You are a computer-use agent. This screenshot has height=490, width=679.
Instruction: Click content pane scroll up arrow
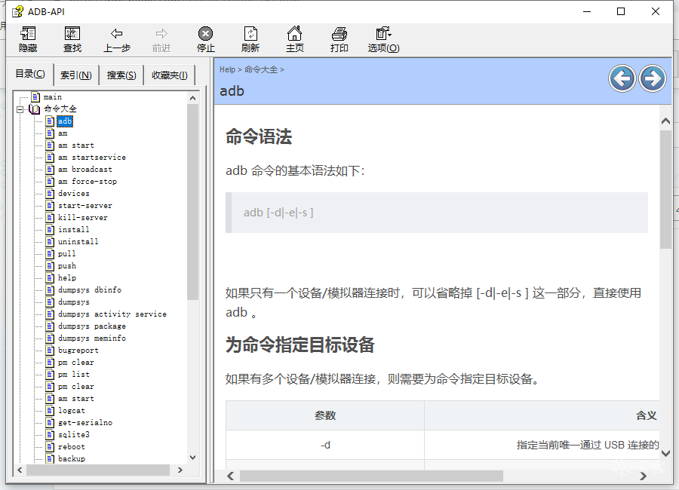pos(665,121)
